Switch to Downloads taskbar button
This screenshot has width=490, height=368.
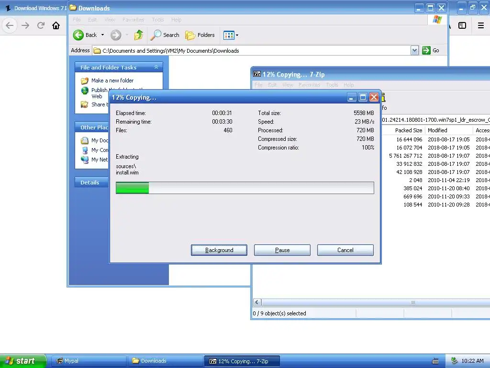[166, 361]
